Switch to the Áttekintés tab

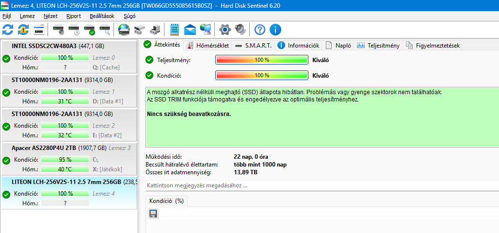[x=162, y=45]
